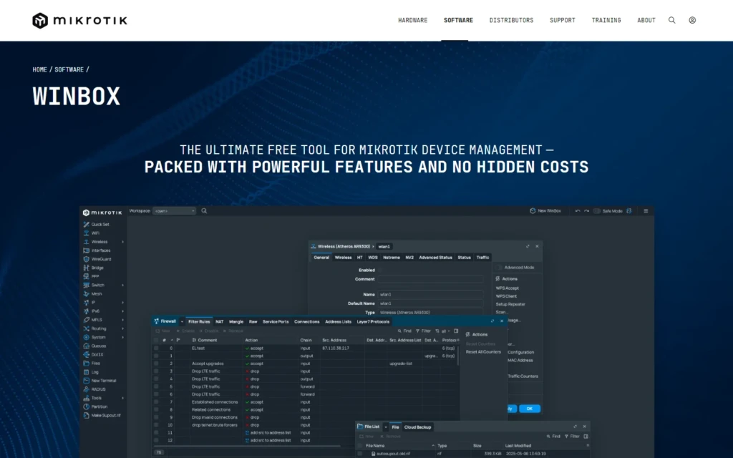Screen dimensions: 733x458
Task: Click the RADIUS sidebar icon
Action: pos(86,389)
